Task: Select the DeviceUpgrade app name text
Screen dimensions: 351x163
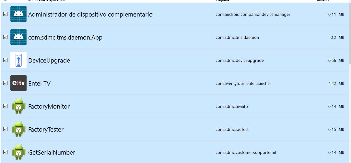Action: coord(49,61)
